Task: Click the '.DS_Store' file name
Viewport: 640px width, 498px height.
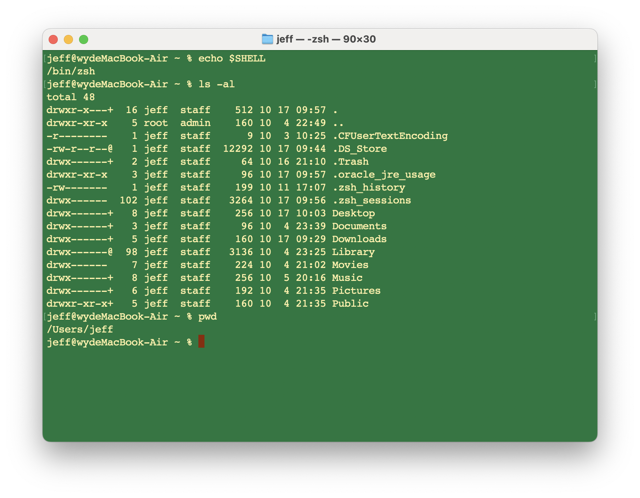Action: [x=360, y=149]
